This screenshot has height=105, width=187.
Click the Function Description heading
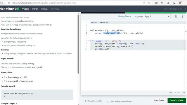tap(11, 29)
